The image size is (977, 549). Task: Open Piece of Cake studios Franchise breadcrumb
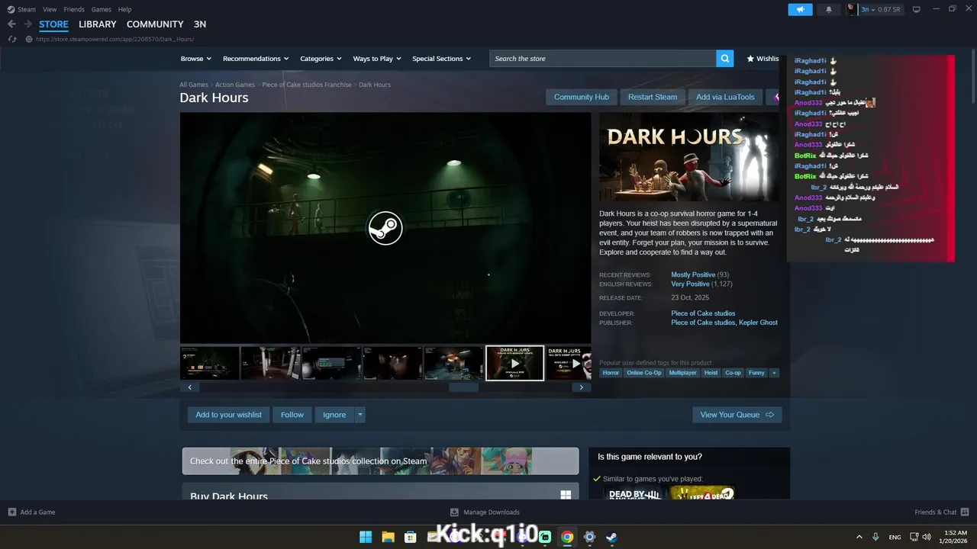point(307,85)
